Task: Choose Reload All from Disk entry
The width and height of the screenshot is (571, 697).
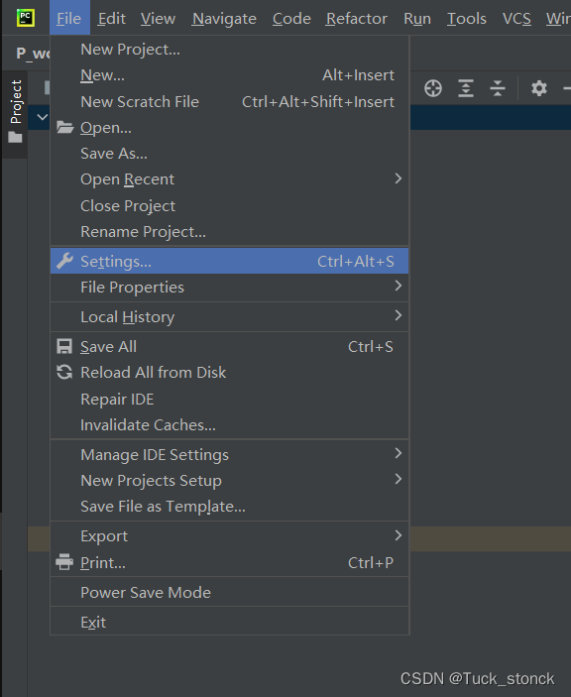Action: 229,372
